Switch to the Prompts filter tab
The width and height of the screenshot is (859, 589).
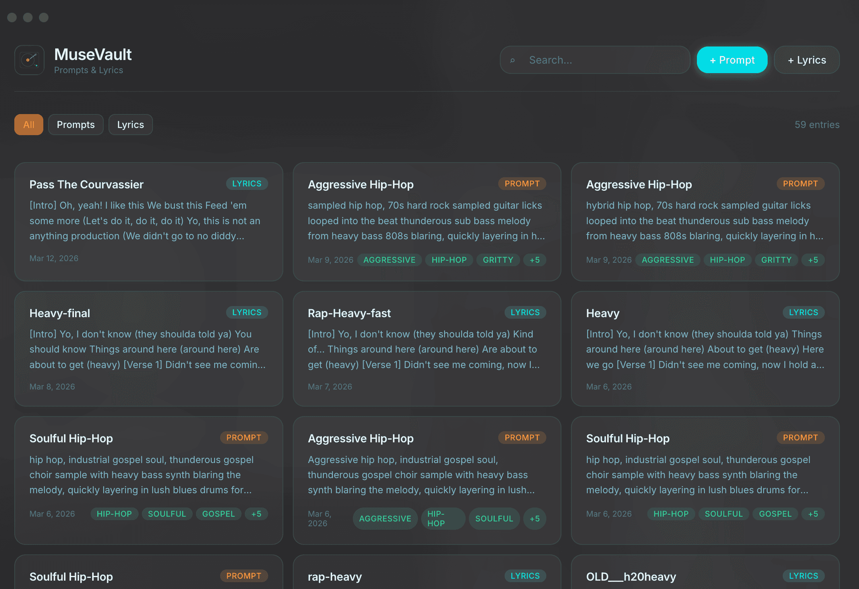[x=76, y=125]
